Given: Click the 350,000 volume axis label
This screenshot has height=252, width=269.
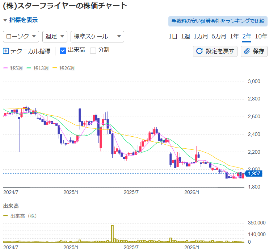Looking at the screenshot, I should click(x=257, y=223).
